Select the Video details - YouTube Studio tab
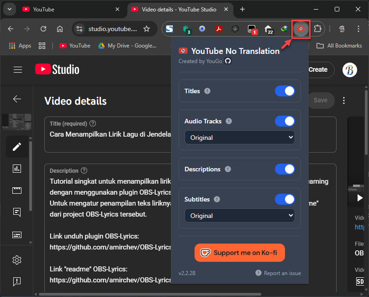This screenshot has height=297, width=369. (x=179, y=10)
